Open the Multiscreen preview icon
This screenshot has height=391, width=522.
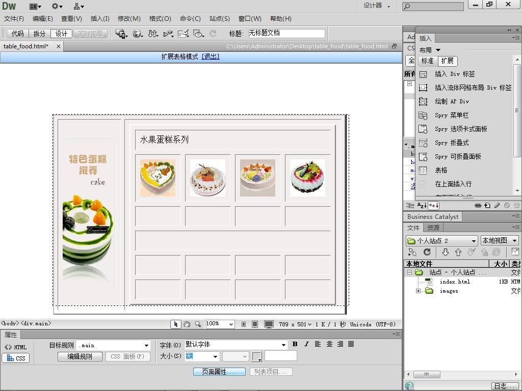click(121, 34)
